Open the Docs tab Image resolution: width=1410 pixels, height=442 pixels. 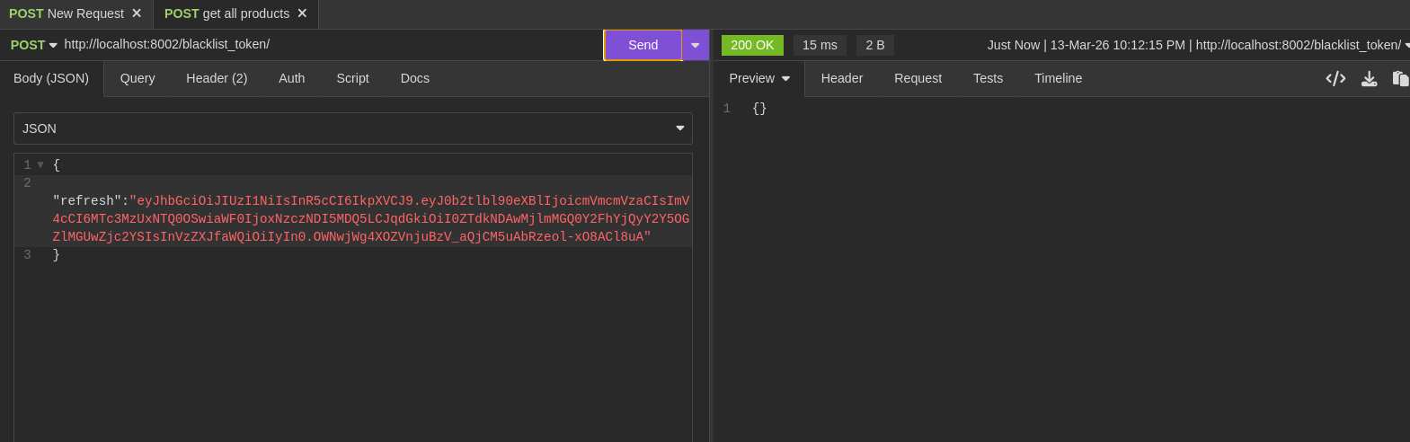tap(415, 79)
